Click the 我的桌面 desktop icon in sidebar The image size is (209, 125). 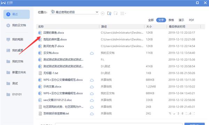click(8, 50)
